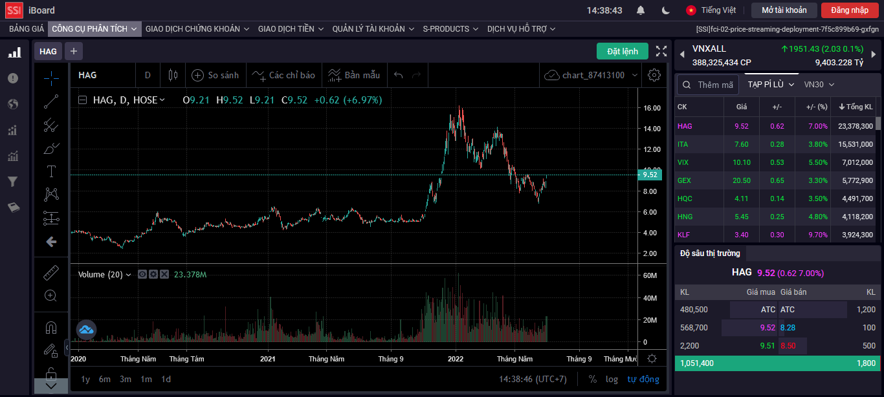Expand Volume (20) indicator chevron
Viewport: 884px width, 397px height.
click(128, 275)
